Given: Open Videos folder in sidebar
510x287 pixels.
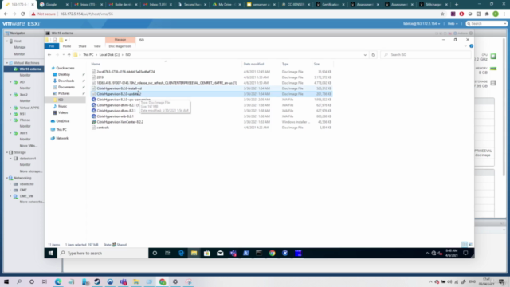Looking at the screenshot, I should point(63,112).
